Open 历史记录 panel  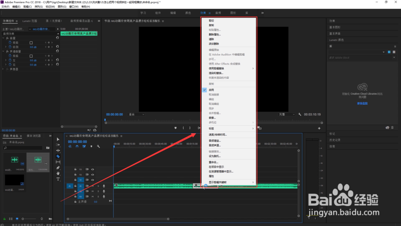click(335, 140)
